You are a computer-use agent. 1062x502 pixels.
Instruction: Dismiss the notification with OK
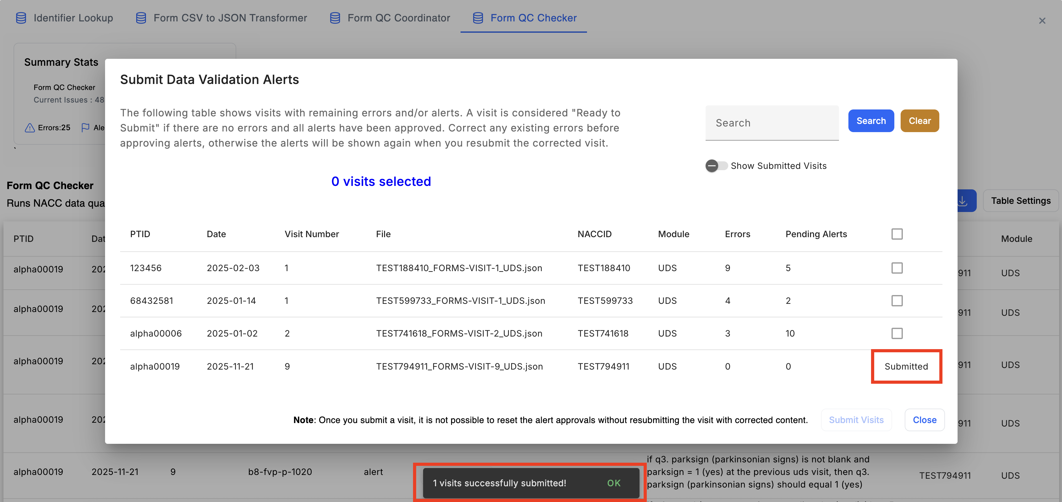613,483
